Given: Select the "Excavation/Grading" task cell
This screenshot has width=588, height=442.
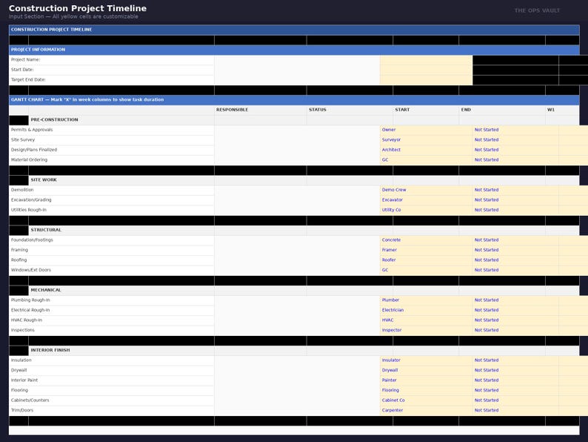Looking at the screenshot, I should 111,200.
